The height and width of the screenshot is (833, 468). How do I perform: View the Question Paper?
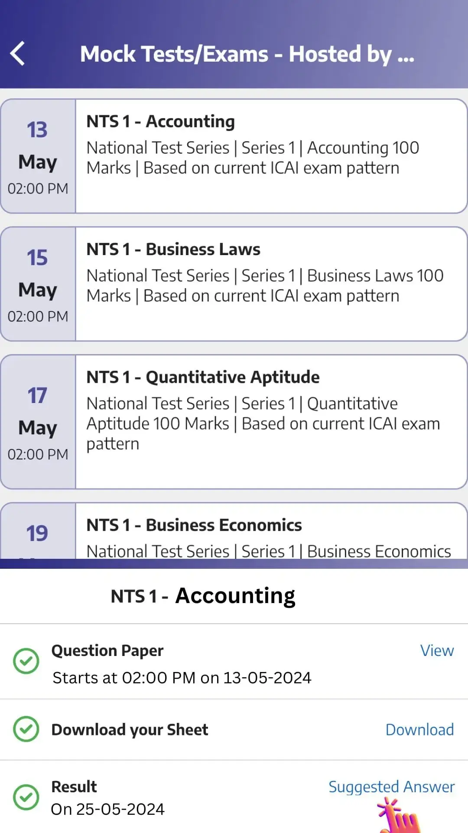437,650
